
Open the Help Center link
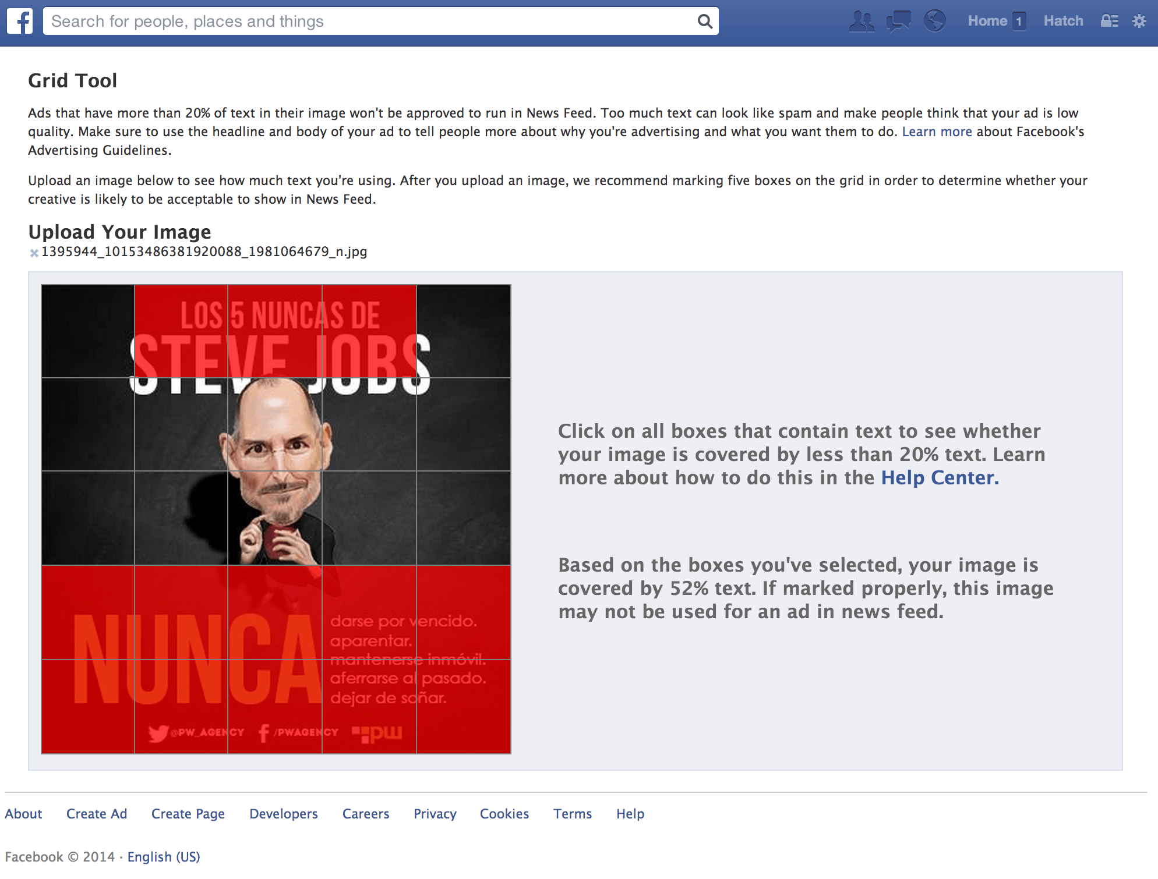click(x=940, y=477)
